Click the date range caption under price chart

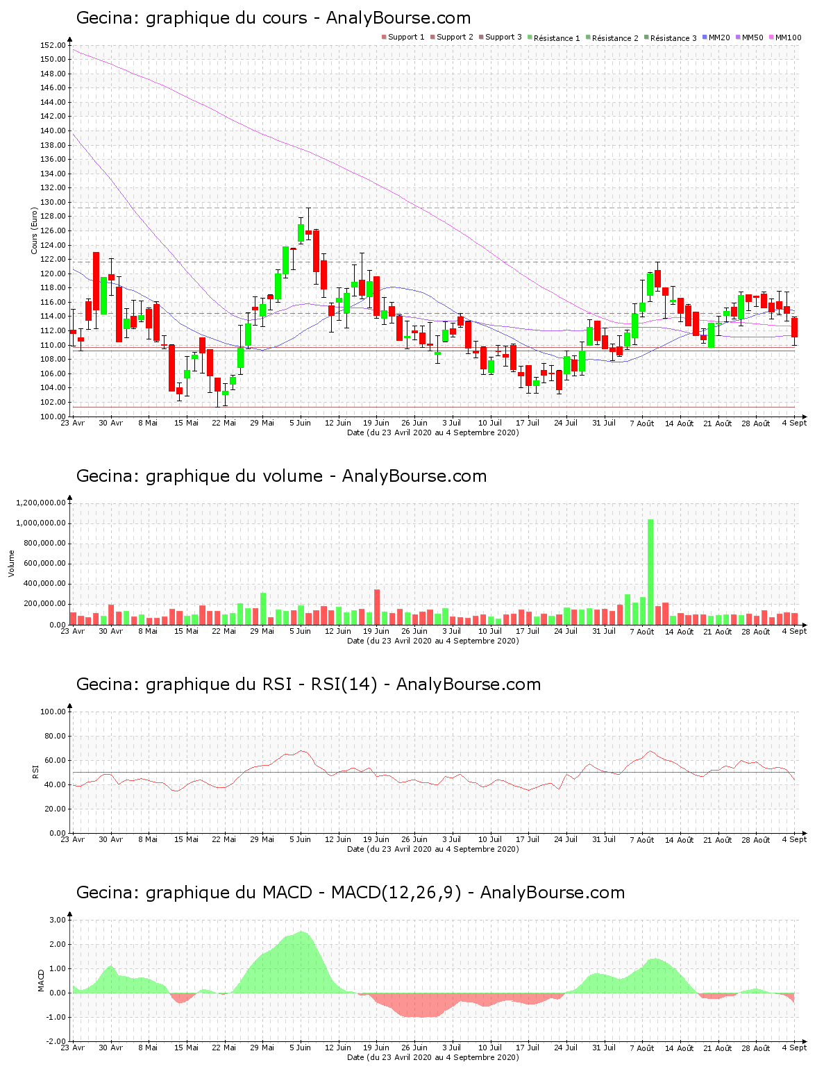pyautogui.click(x=433, y=432)
